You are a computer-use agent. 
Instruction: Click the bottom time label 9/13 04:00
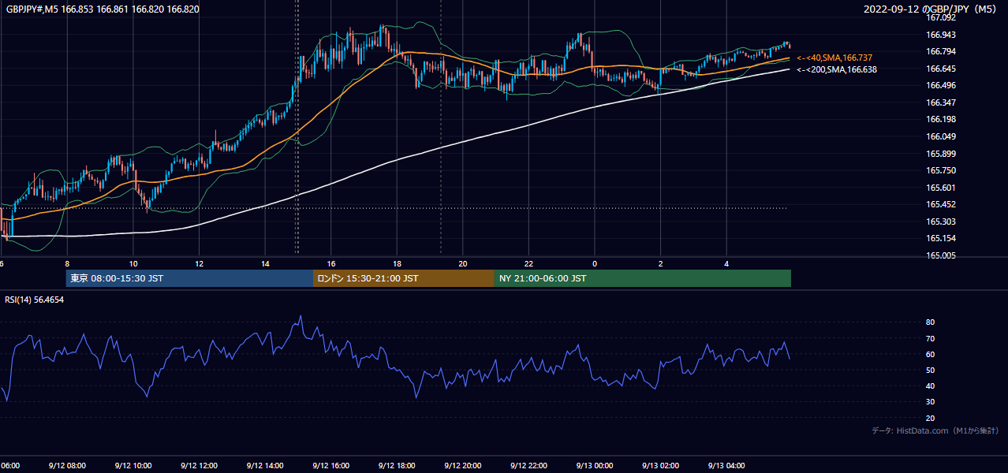coord(726,466)
